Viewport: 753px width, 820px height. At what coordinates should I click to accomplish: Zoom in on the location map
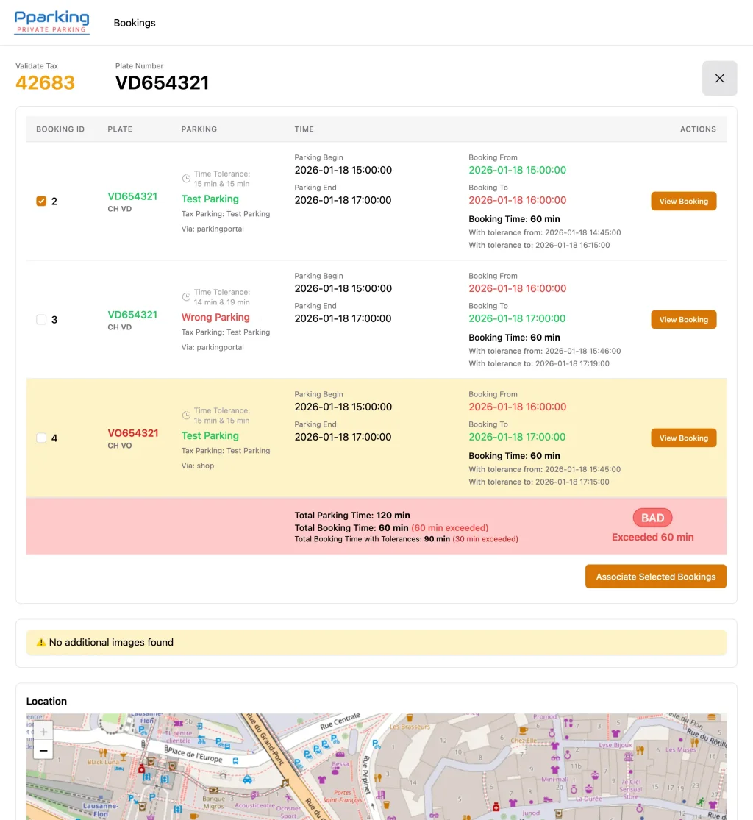pyautogui.click(x=43, y=732)
